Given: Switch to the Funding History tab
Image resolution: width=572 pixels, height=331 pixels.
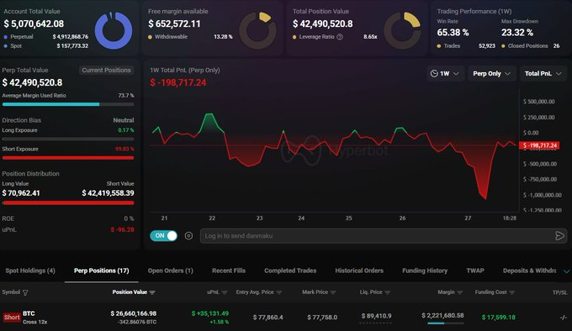Looking at the screenshot, I should 425,271.
